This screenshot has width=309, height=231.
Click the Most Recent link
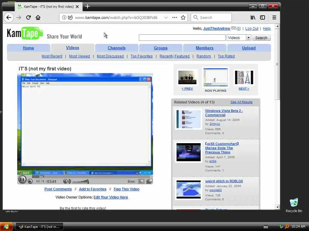point(52,56)
